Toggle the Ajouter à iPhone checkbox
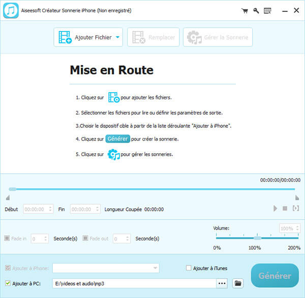The image size is (305, 298). (x=8, y=268)
